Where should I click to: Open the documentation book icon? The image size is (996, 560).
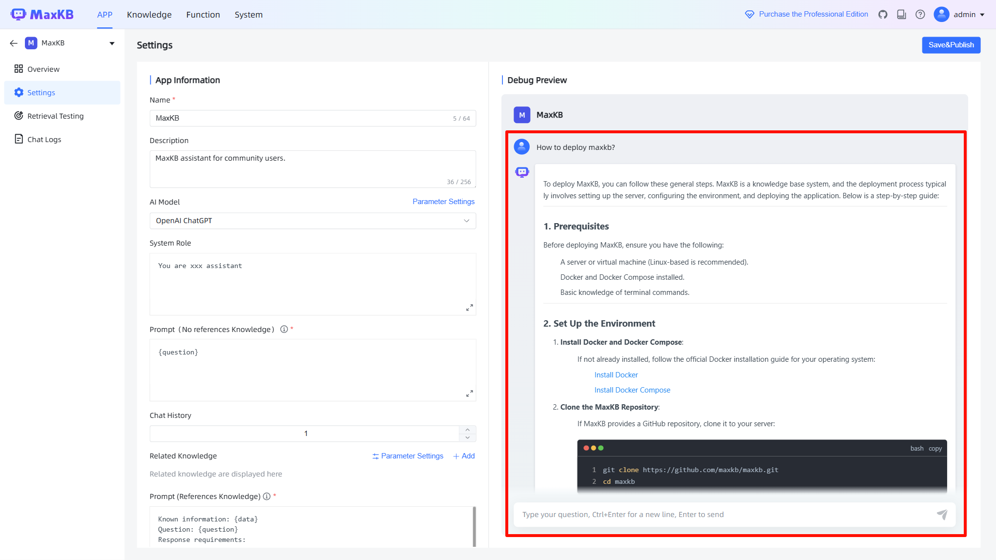901,14
